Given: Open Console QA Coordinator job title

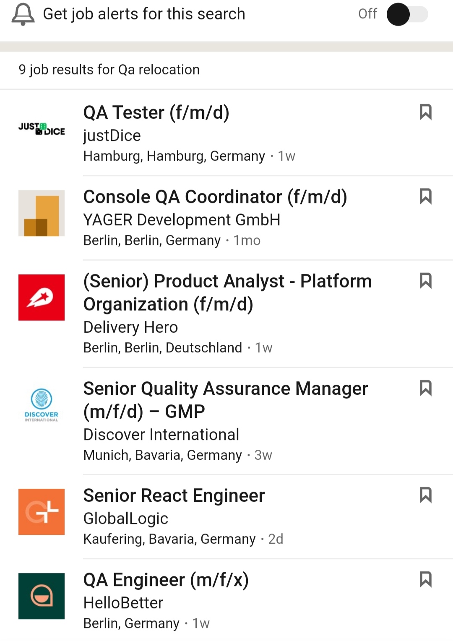Looking at the screenshot, I should pyautogui.click(x=215, y=197).
